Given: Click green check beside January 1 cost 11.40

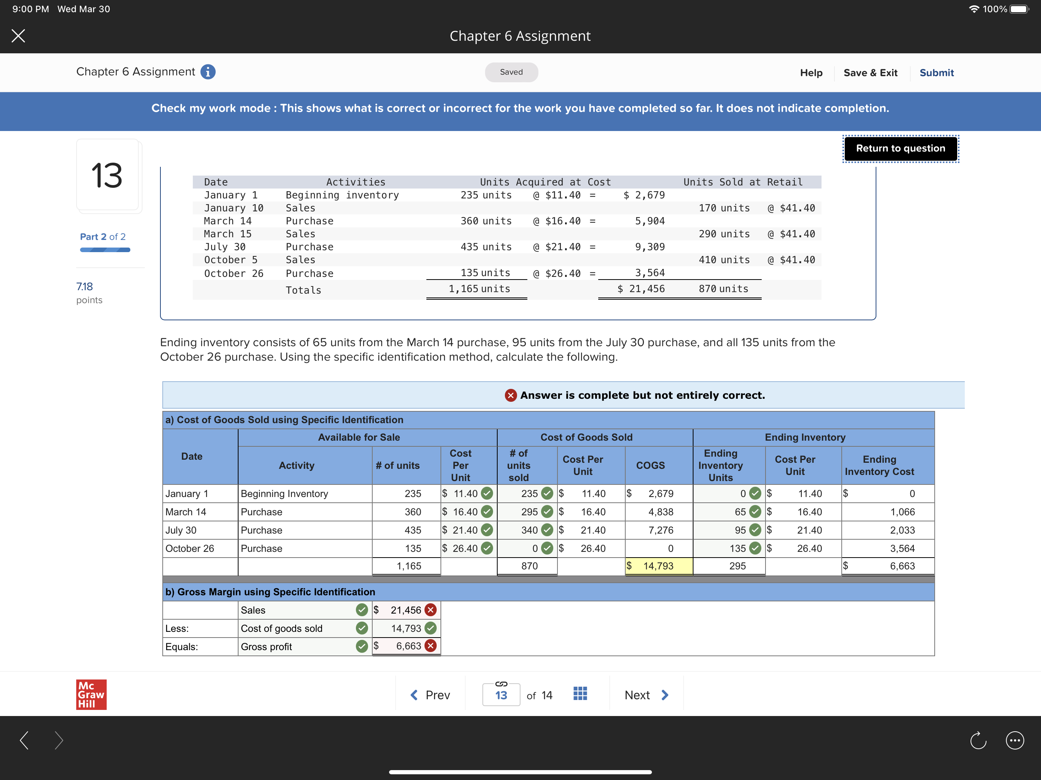Looking at the screenshot, I should (487, 494).
